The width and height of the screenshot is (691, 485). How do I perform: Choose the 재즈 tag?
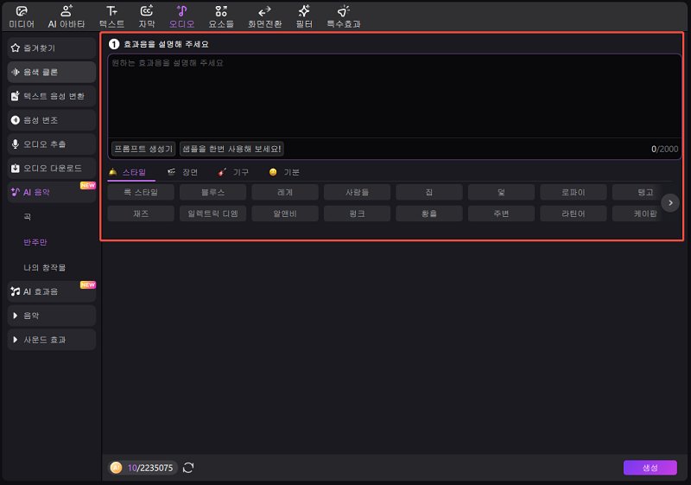point(141,214)
